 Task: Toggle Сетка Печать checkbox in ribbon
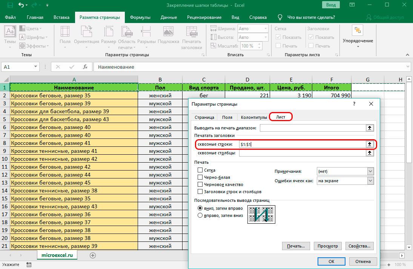[278, 46]
